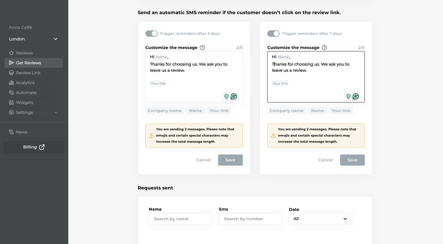Open the News sidebar item
The width and height of the screenshot is (443, 244).
coord(21,132)
